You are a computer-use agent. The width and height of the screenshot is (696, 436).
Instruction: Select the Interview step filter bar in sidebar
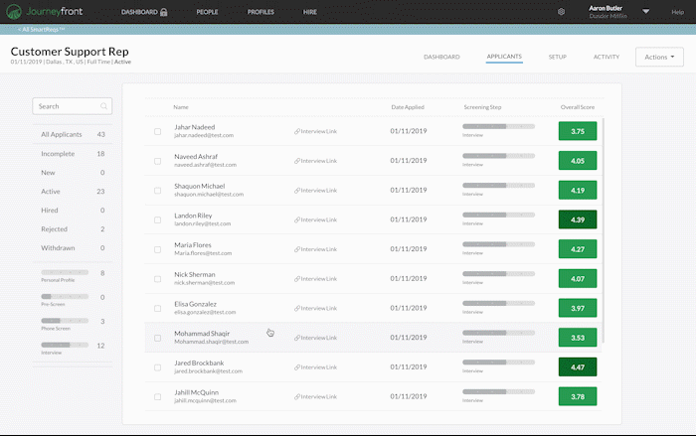pyautogui.click(x=65, y=345)
